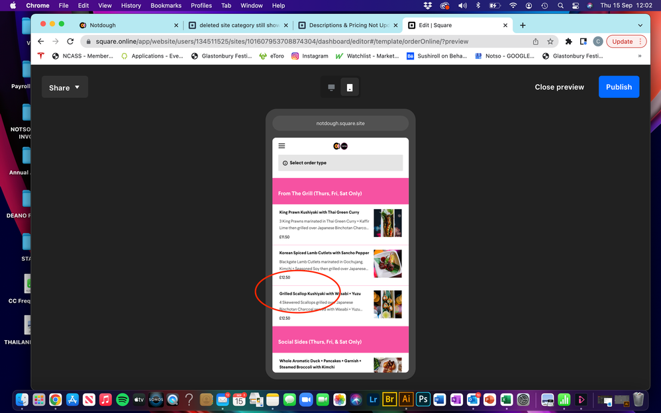Open the hamburger menu in site preview
Image resolution: width=661 pixels, height=413 pixels.
tap(282, 146)
